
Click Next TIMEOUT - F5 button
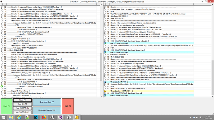coord(23,112)
